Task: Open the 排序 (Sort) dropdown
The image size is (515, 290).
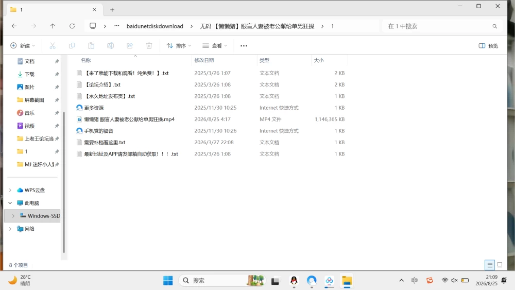Action: coord(179,46)
